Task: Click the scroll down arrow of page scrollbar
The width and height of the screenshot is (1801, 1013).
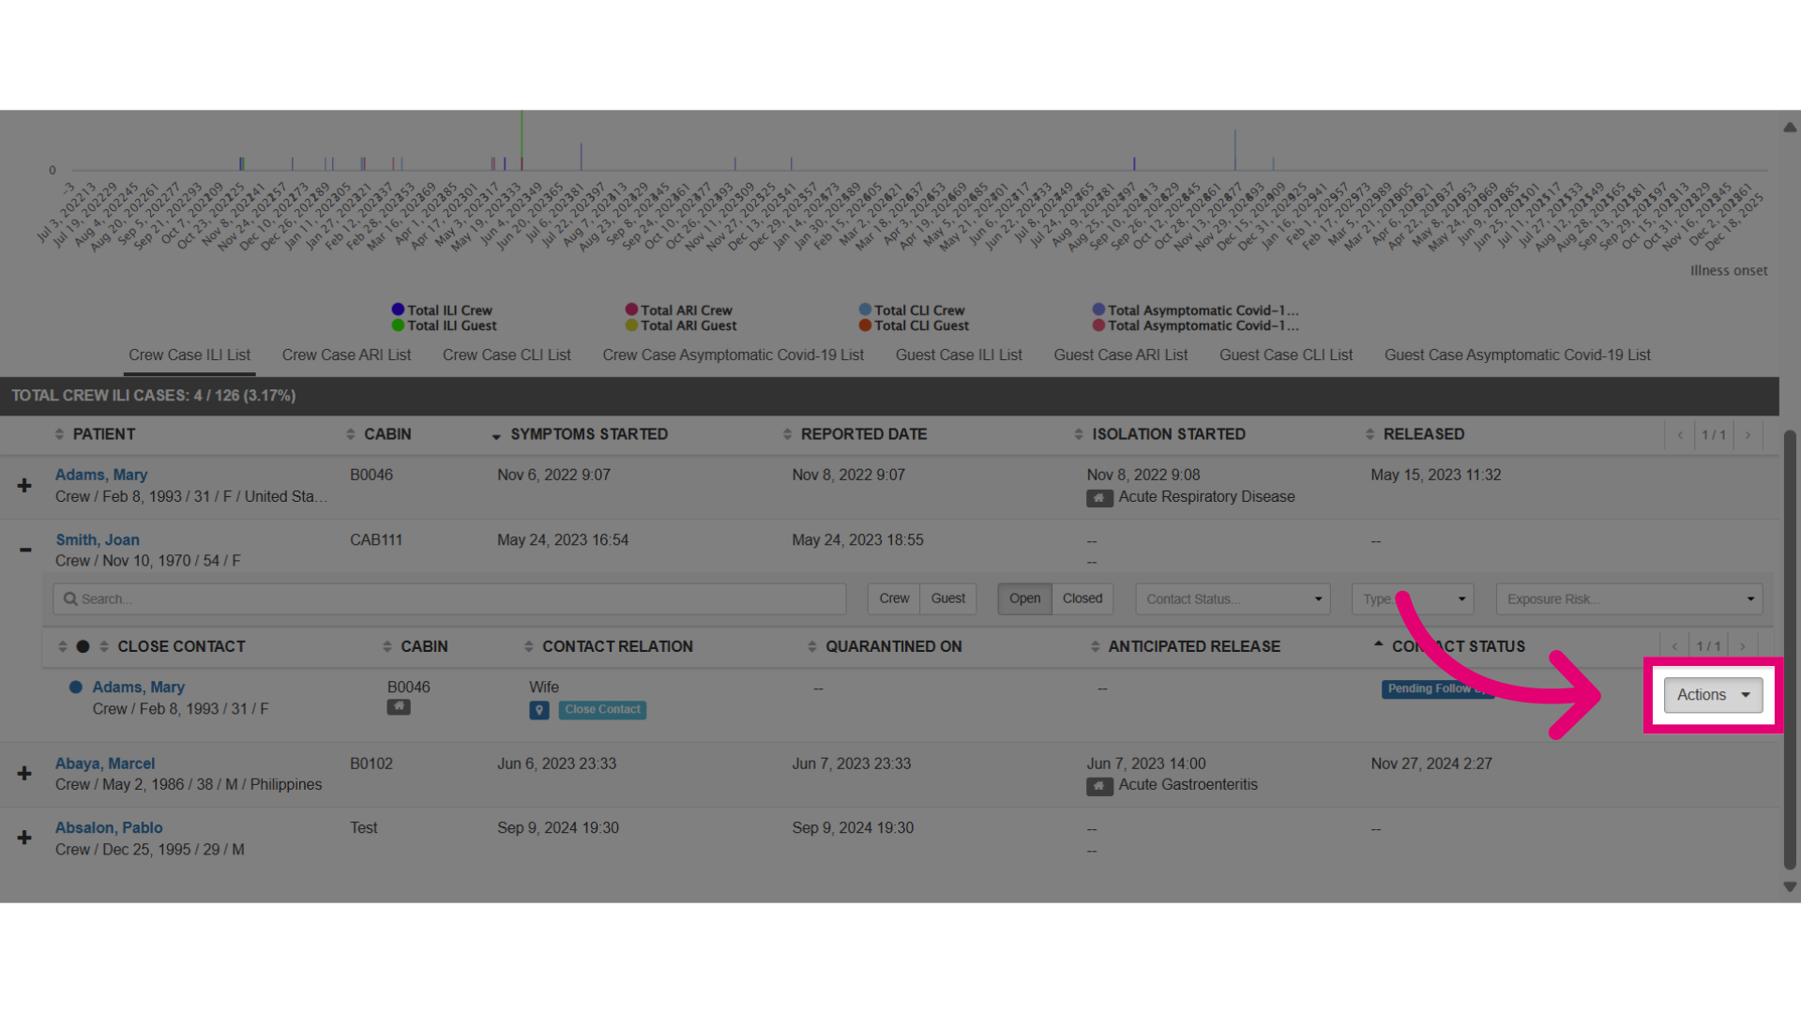Action: [1790, 886]
